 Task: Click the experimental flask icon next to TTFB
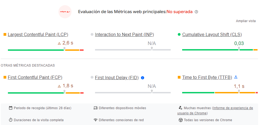(x=236, y=77)
